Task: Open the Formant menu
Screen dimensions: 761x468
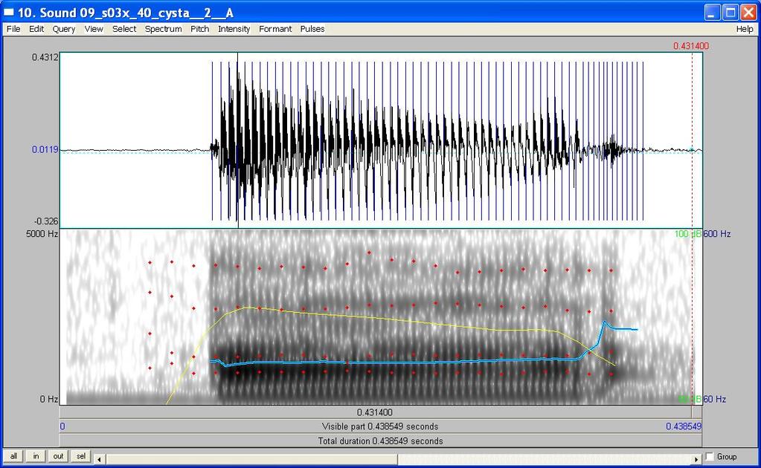Action: (x=275, y=29)
